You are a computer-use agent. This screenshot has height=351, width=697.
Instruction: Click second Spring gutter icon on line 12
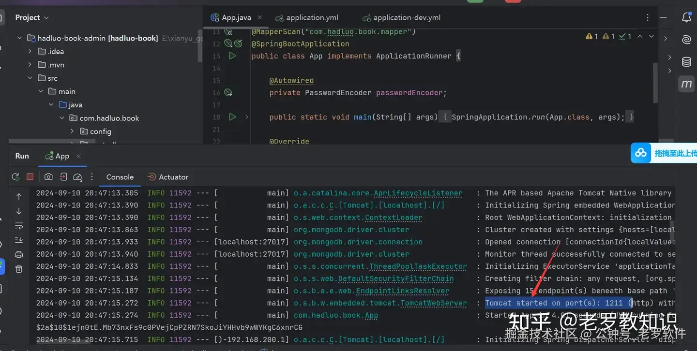pyautogui.click(x=238, y=44)
